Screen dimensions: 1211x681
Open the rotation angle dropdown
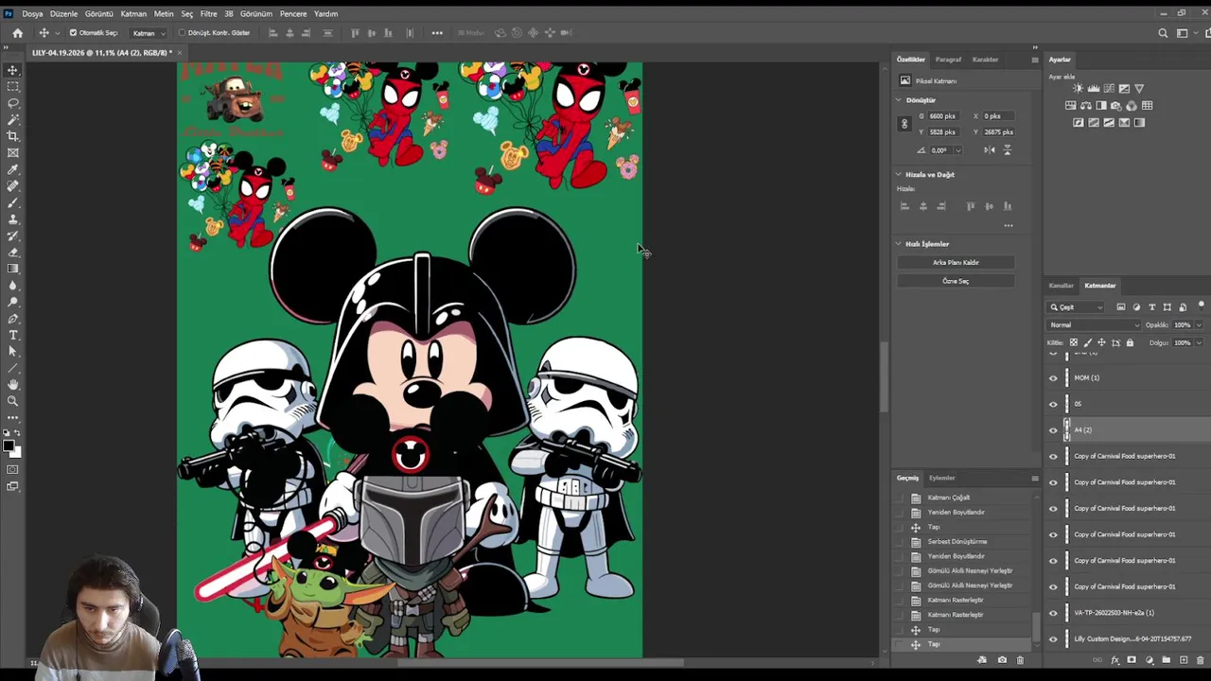(957, 150)
